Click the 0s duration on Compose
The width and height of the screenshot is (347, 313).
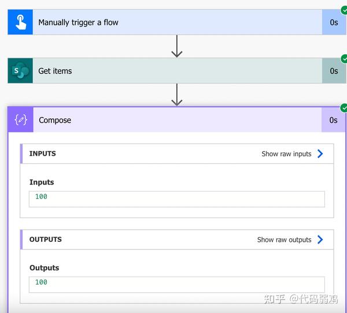click(x=333, y=120)
